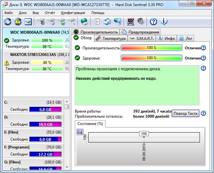Click help icon next to Производительность bar

click(203, 48)
